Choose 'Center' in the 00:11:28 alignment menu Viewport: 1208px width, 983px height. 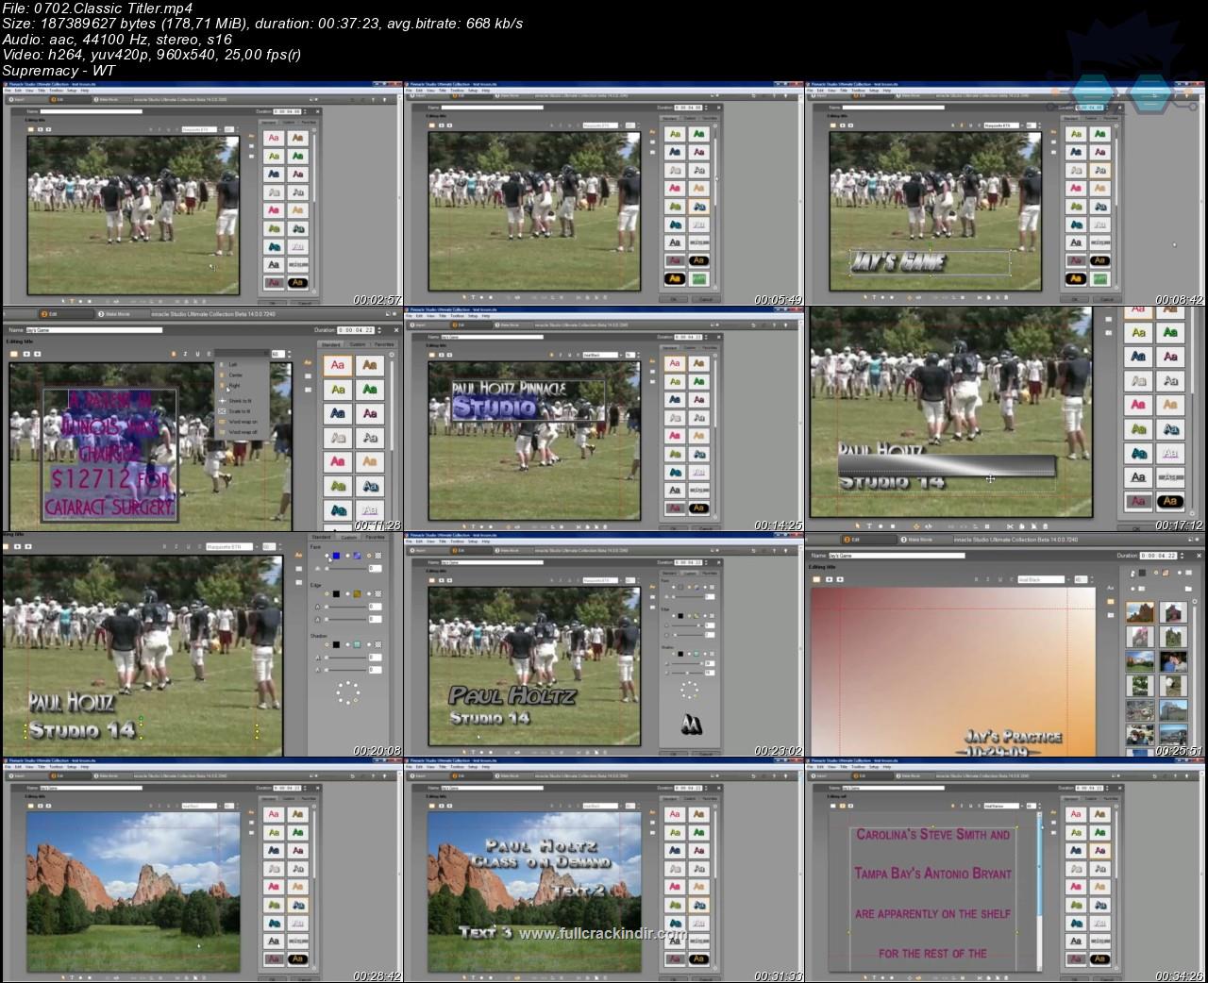click(x=235, y=375)
